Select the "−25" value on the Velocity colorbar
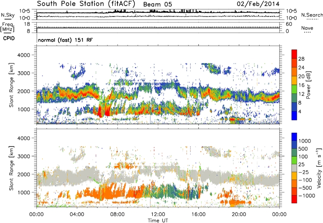Viewport: 323px width, 223px height. (304, 172)
